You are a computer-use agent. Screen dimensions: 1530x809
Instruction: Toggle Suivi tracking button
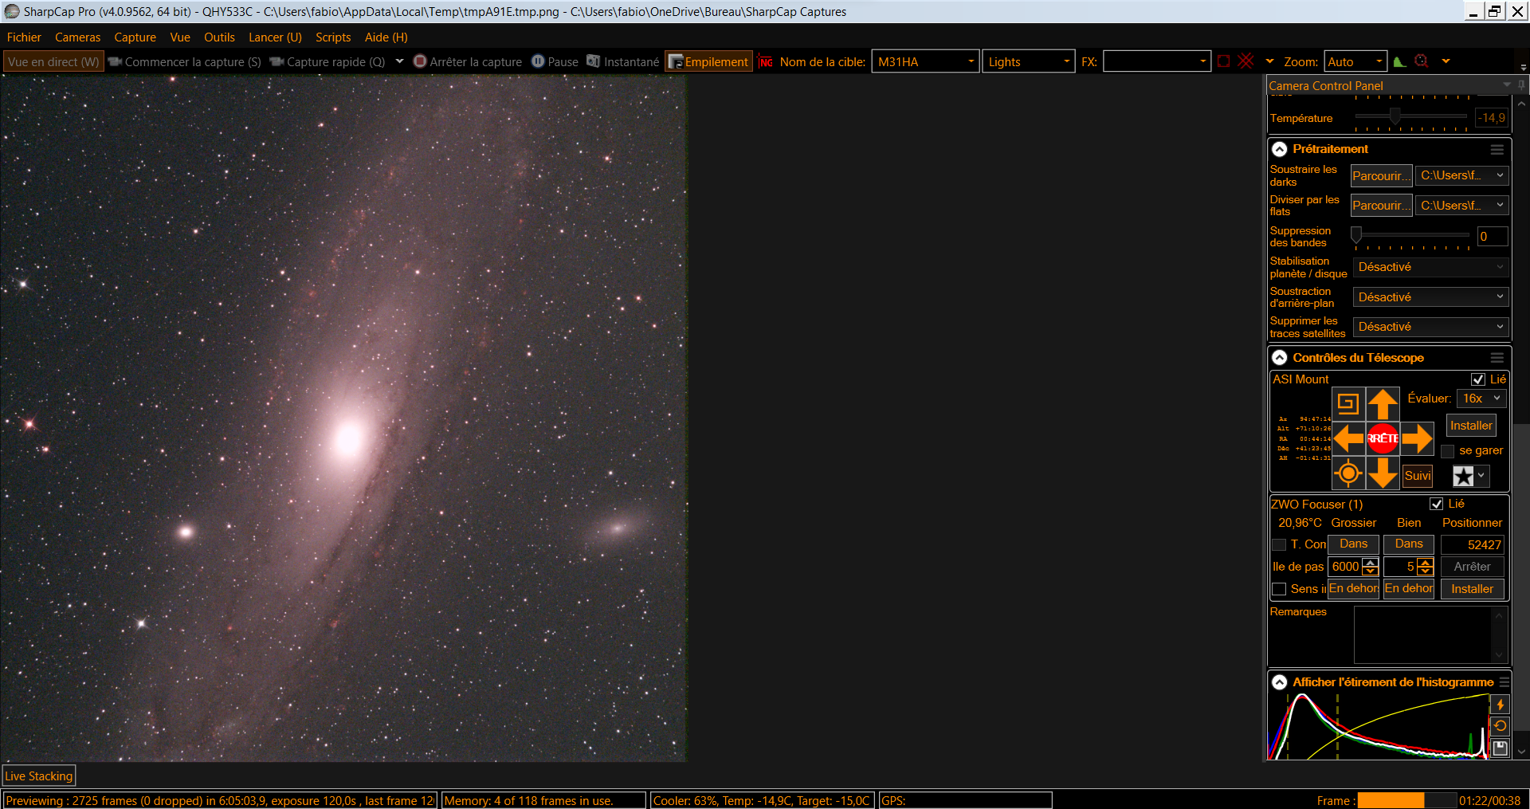[x=1418, y=476]
